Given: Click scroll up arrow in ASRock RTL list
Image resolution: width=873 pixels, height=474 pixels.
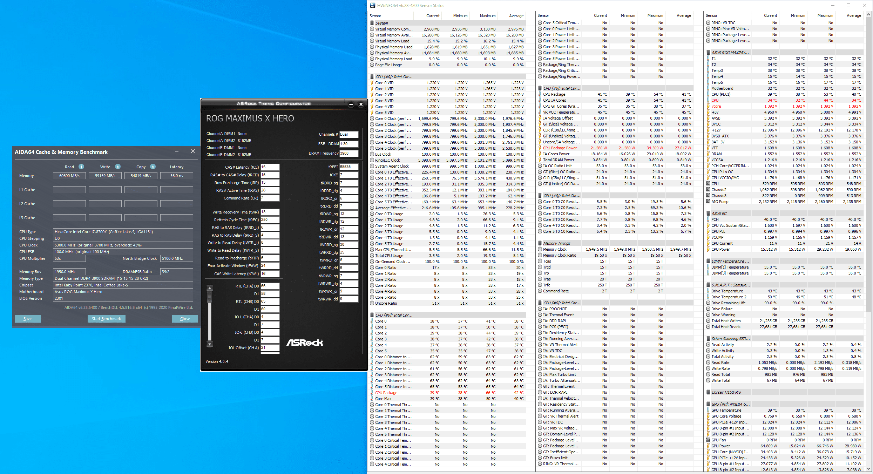Looking at the screenshot, I should pos(210,288).
